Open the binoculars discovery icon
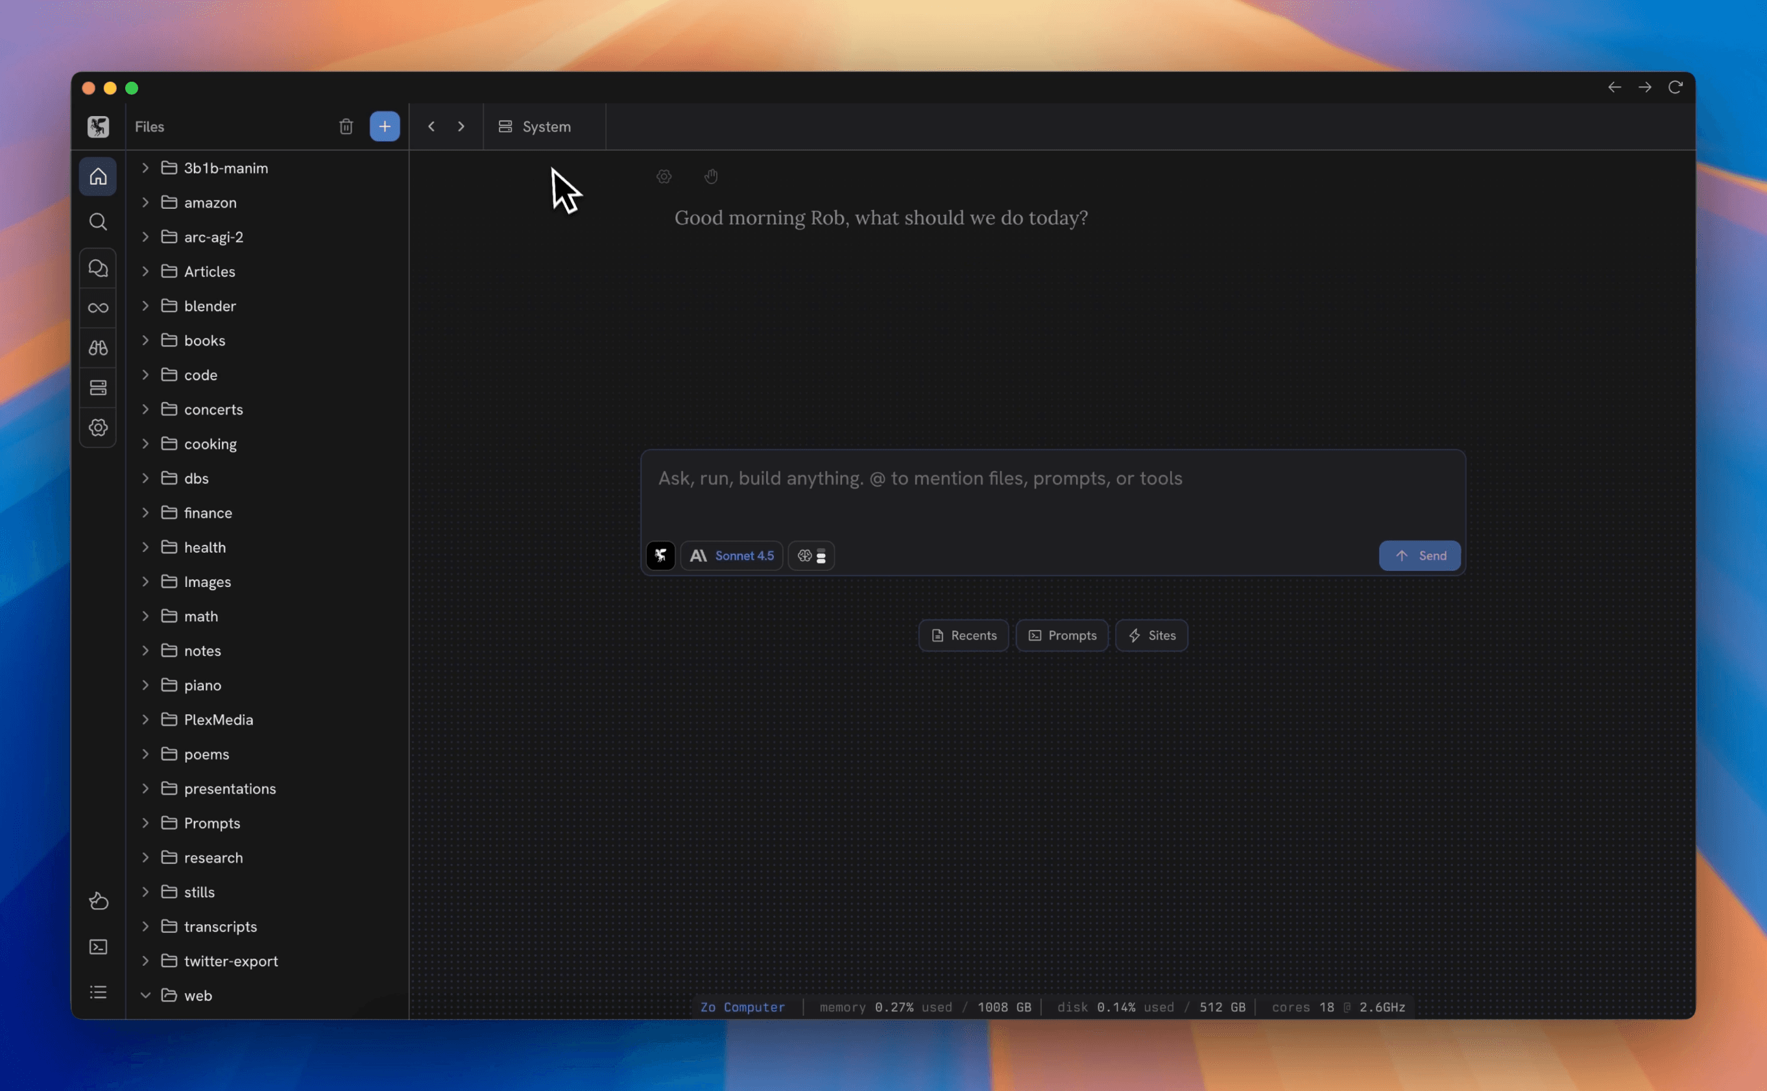Viewport: 1767px width, 1091px height. pos(98,347)
